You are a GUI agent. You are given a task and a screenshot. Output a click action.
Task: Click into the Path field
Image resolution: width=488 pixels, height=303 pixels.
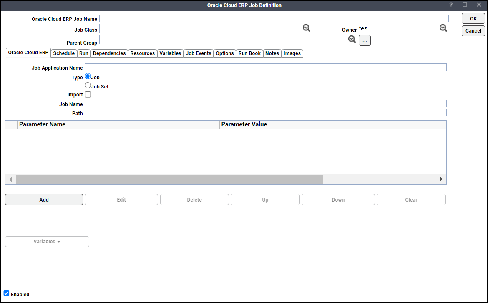(265, 113)
